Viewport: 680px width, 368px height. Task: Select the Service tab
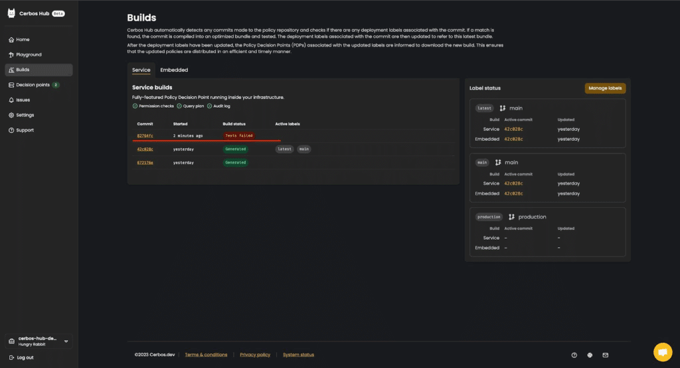coord(141,70)
